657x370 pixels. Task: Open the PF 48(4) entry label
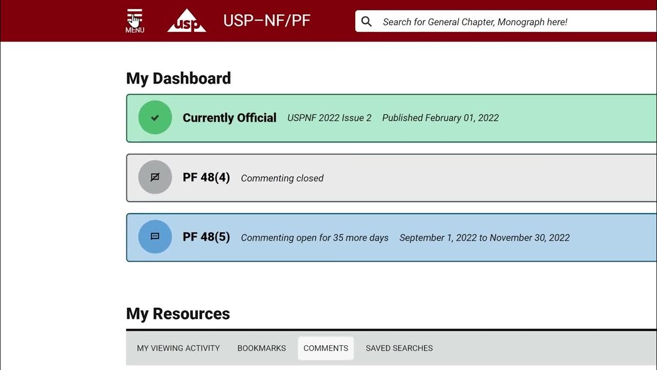point(206,178)
